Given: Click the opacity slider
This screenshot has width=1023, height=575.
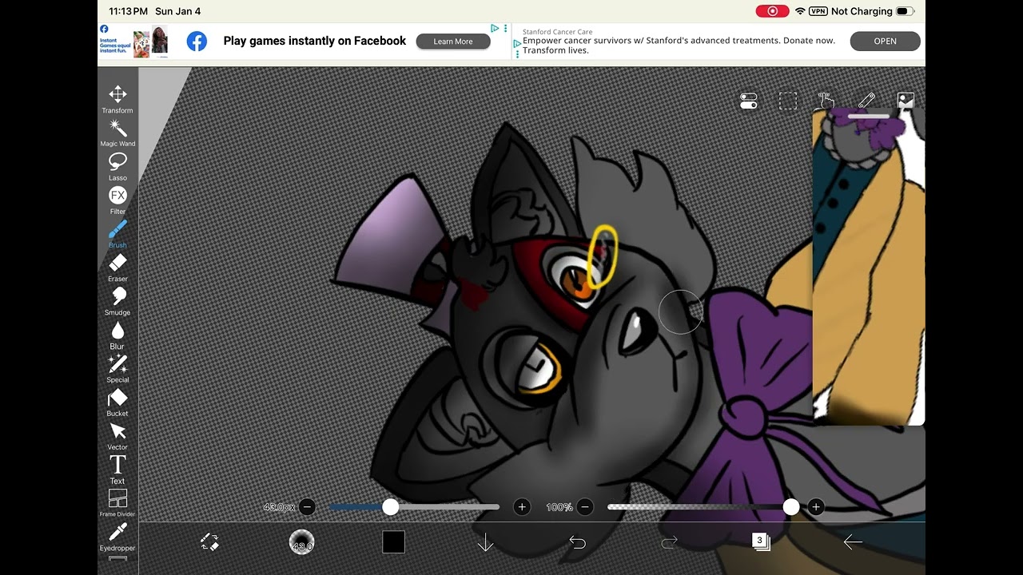Looking at the screenshot, I should (x=703, y=507).
